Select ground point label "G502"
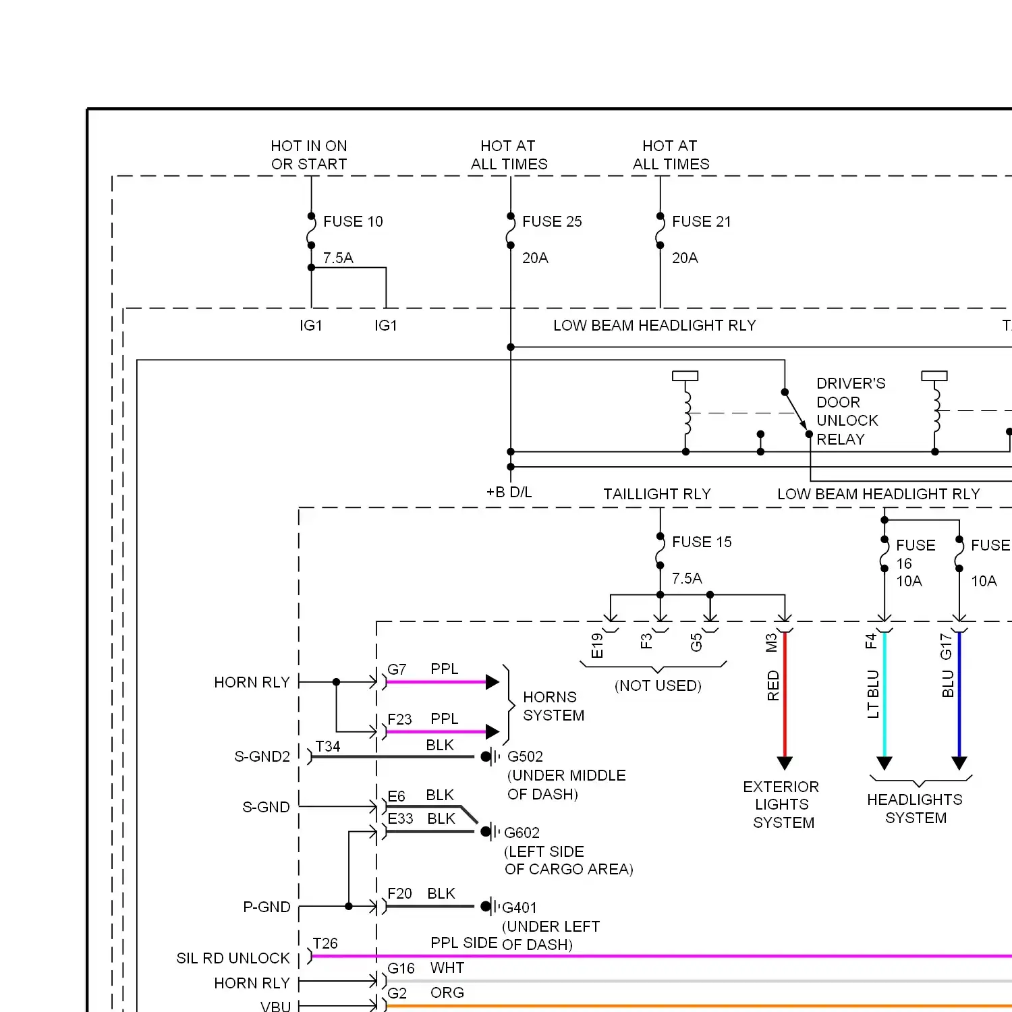 (525, 756)
